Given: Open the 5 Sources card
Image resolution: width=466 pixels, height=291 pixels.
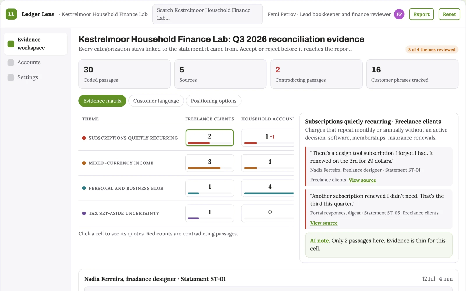Looking at the screenshot, I should point(220,74).
